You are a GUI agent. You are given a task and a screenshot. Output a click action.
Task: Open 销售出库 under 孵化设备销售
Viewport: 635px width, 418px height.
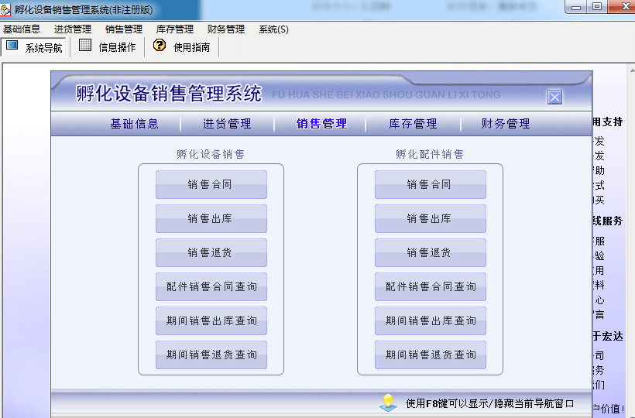[x=211, y=218]
